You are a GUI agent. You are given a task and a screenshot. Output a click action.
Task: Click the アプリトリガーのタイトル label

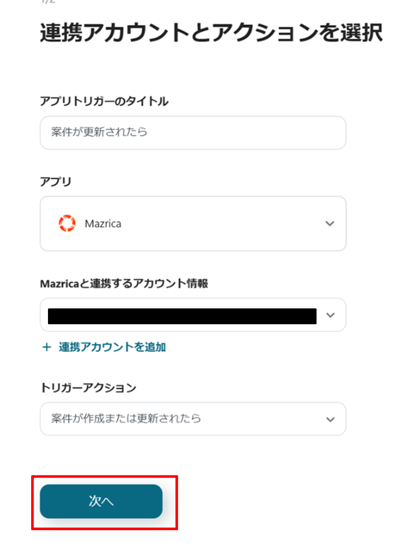[x=104, y=101]
